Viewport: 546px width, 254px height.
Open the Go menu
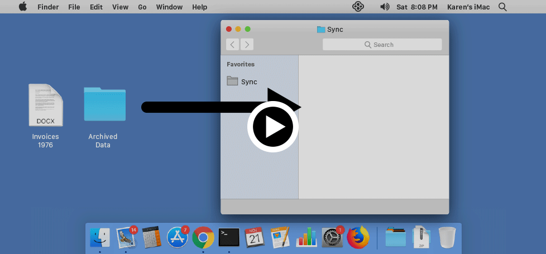pos(142,7)
